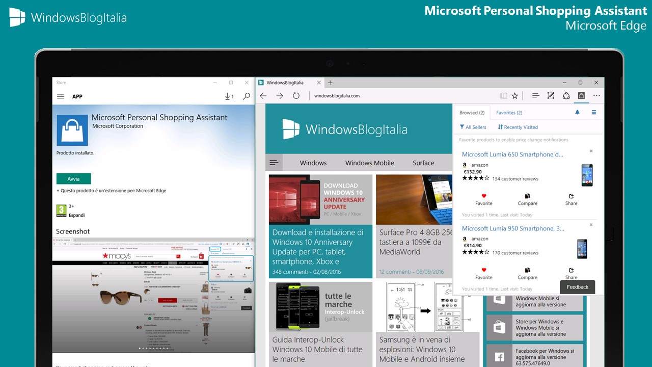Switch to Favorites (2) tab
The image size is (652, 367).
point(509,113)
